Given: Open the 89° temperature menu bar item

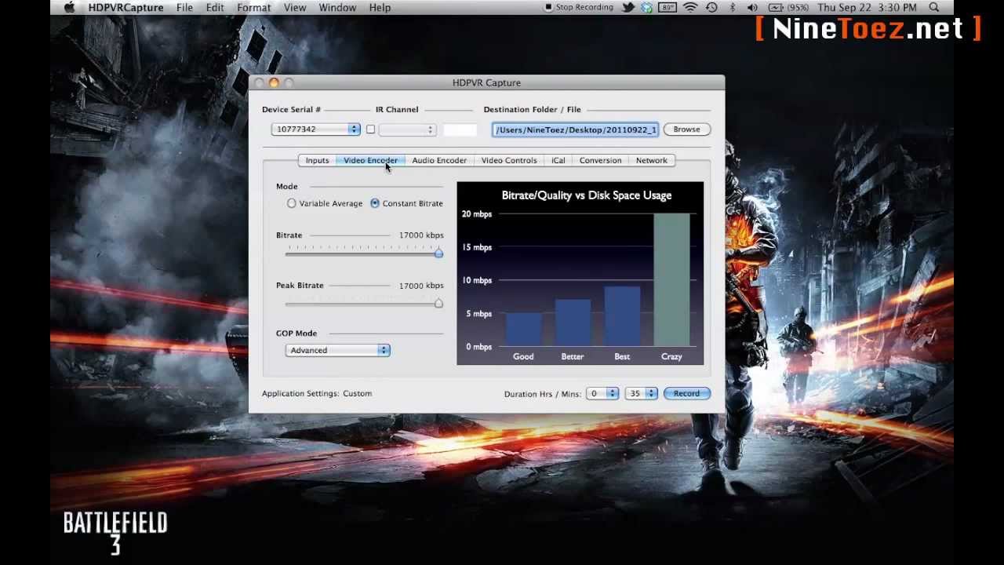Looking at the screenshot, I should [x=668, y=7].
